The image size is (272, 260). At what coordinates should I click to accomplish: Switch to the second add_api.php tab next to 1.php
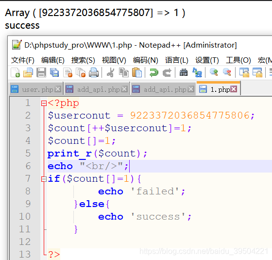coord(163,89)
